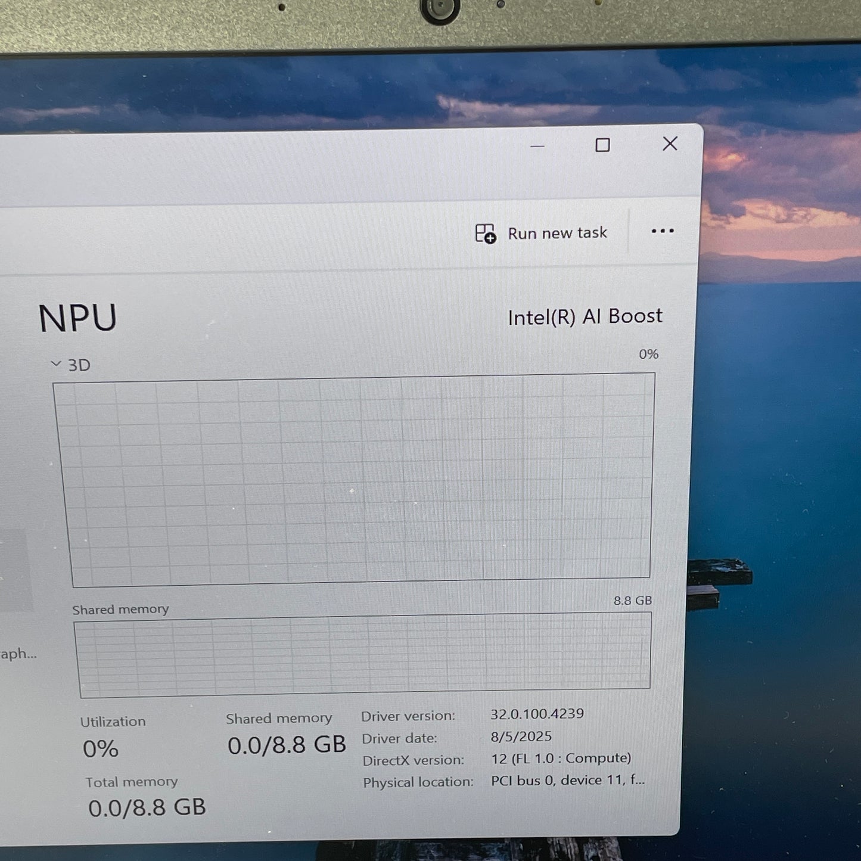Select the Shared memory 0.0/8.8 GB value

pos(287,745)
